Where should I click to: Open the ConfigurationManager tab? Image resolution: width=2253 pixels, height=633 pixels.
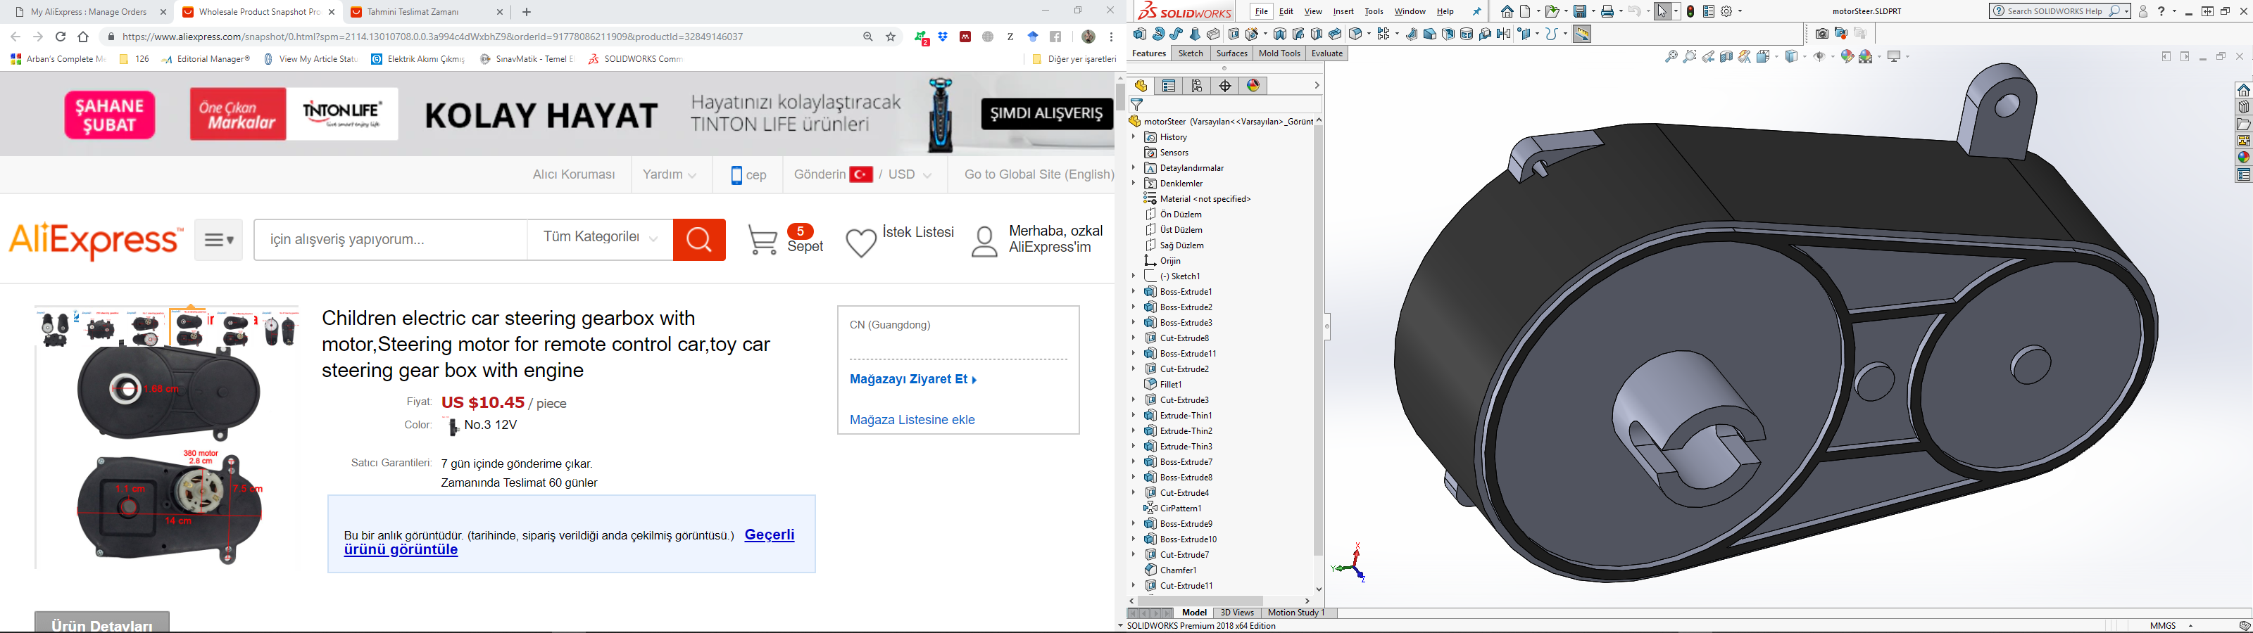1198,86
